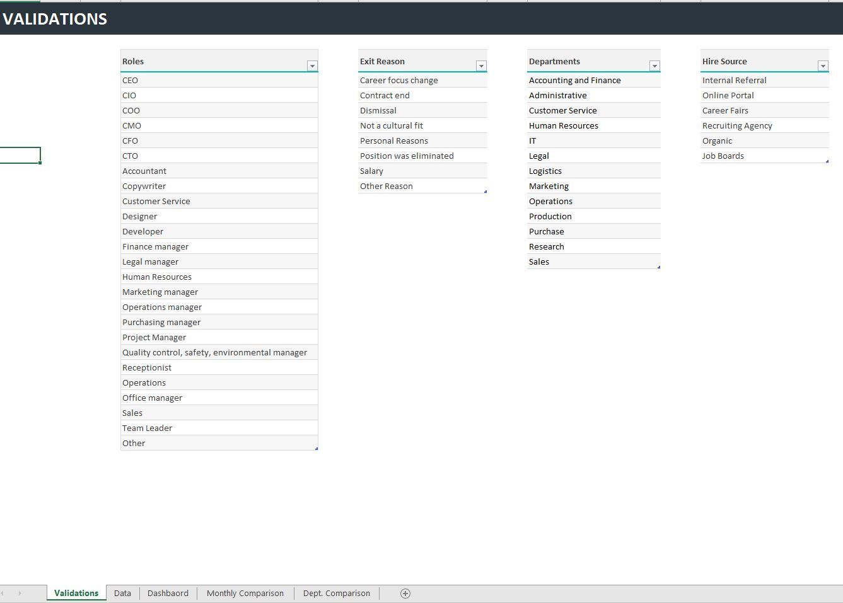The width and height of the screenshot is (843, 603).
Task: Select the Developer role cell
Action: (219, 231)
